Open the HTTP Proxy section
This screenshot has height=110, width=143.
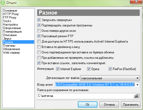point(11,14)
